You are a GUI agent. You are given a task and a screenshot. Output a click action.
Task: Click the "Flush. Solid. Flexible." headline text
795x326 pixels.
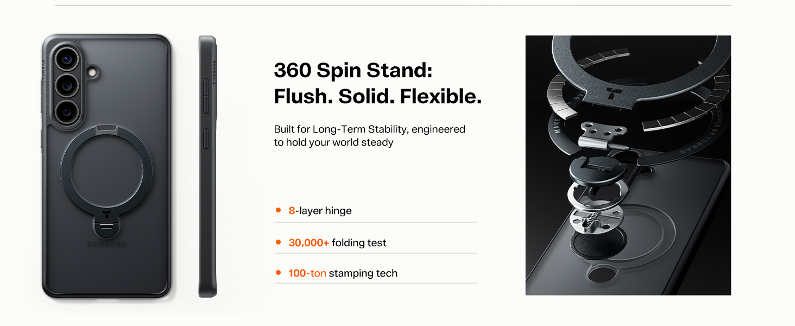point(377,97)
